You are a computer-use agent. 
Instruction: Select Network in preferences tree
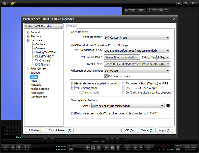(36, 85)
